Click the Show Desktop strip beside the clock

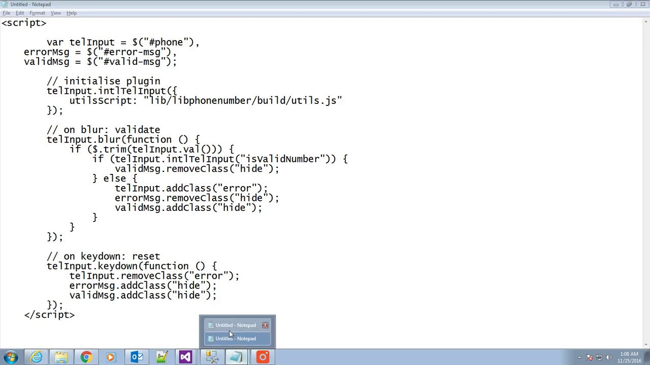[647, 357]
